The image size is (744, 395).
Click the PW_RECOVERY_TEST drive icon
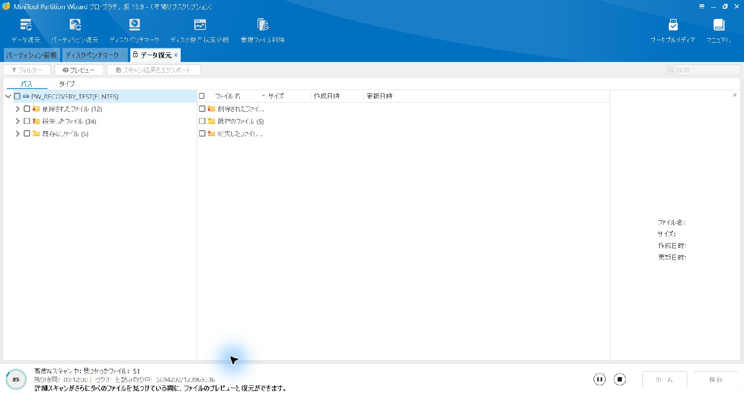[x=26, y=96]
